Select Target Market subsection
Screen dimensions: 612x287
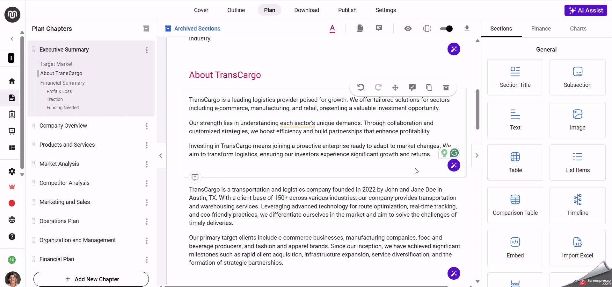pyautogui.click(x=56, y=64)
